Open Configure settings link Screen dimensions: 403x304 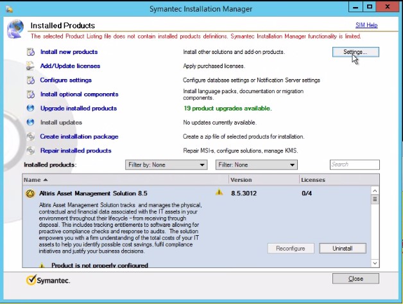coord(66,80)
